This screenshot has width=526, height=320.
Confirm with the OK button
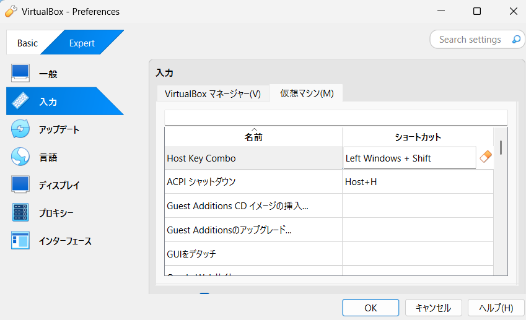(370, 308)
